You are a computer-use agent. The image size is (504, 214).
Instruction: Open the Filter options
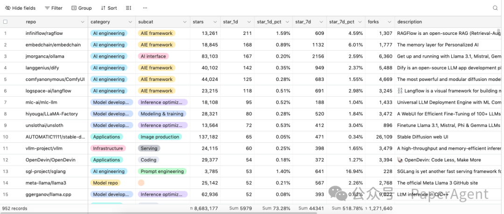click(53, 8)
